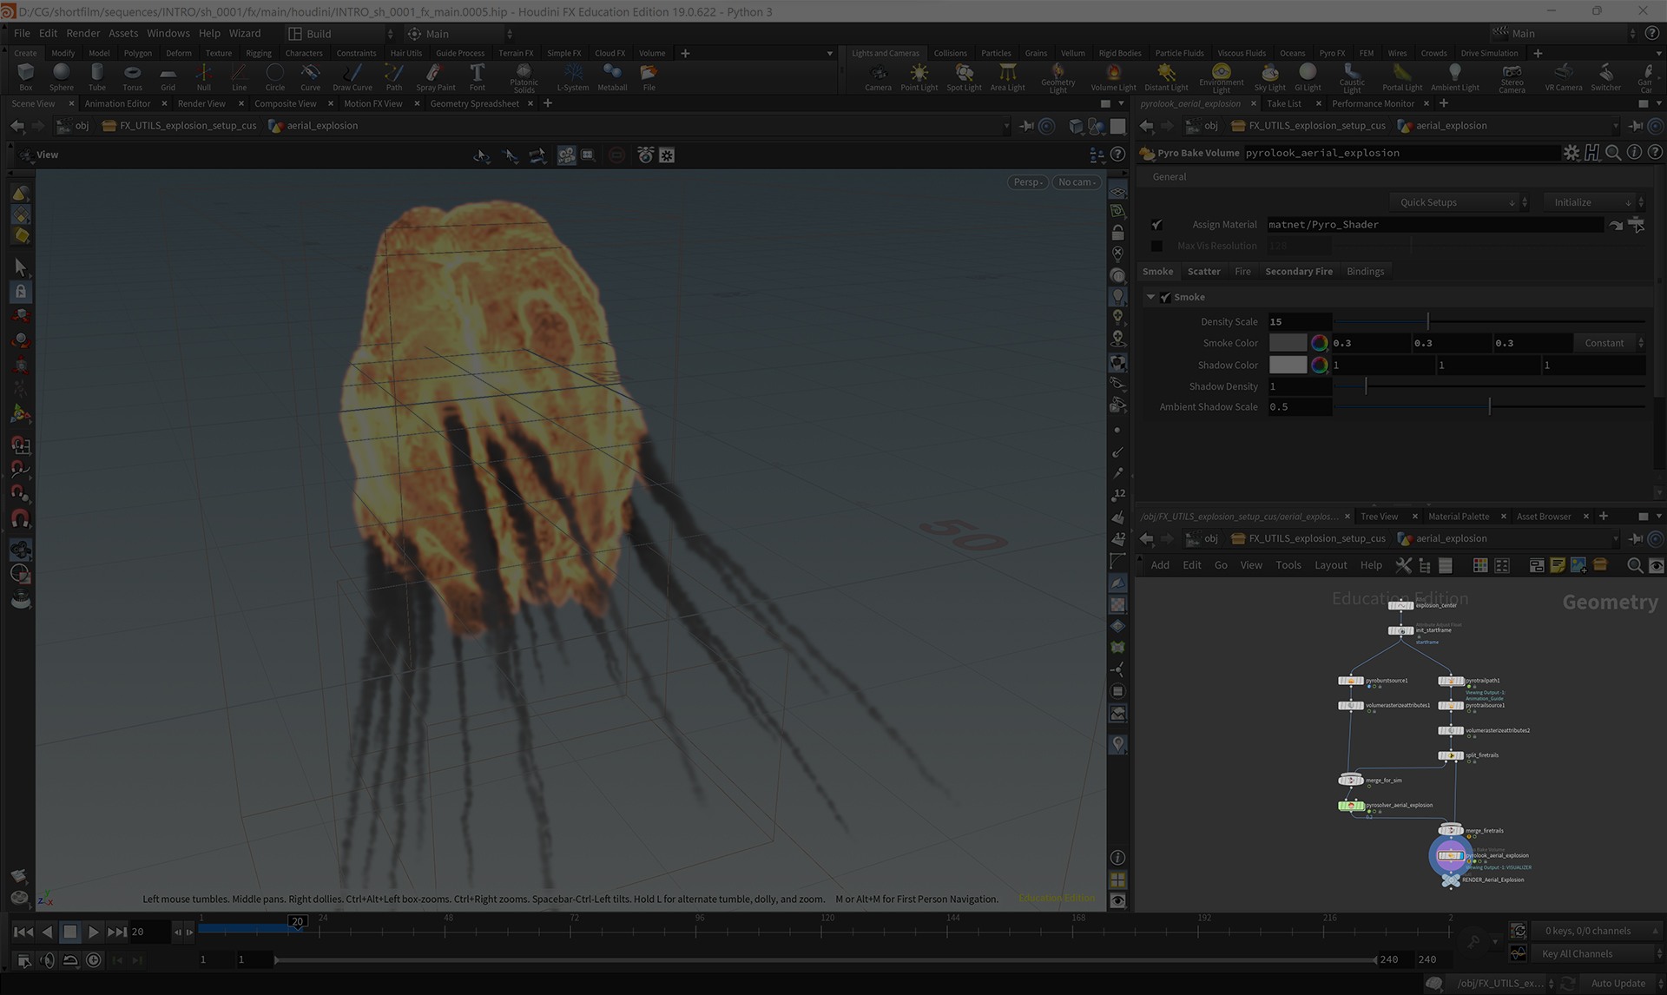Toggle the viewport lock icon in display options
Image resolution: width=1667 pixels, height=995 pixels.
pos(1118,233)
